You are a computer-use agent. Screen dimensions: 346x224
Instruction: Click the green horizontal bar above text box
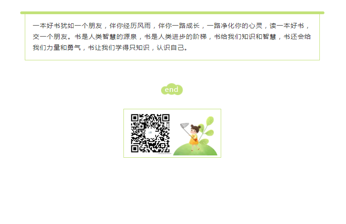173,13
